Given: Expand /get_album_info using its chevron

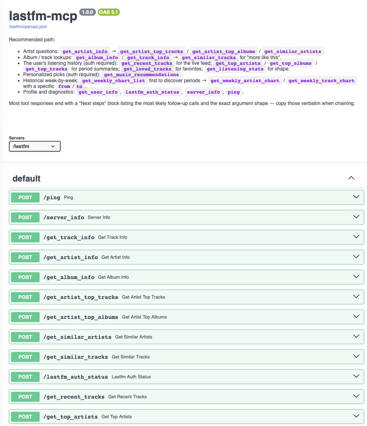Looking at the screenshot, I should click(x=356, y=276).
